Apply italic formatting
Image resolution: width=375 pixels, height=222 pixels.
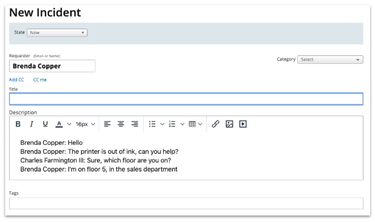pos(31,124)
